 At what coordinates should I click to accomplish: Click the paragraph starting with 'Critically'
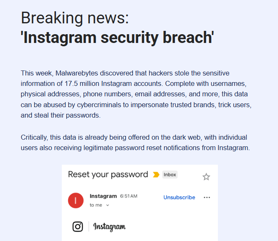(135, 143)
